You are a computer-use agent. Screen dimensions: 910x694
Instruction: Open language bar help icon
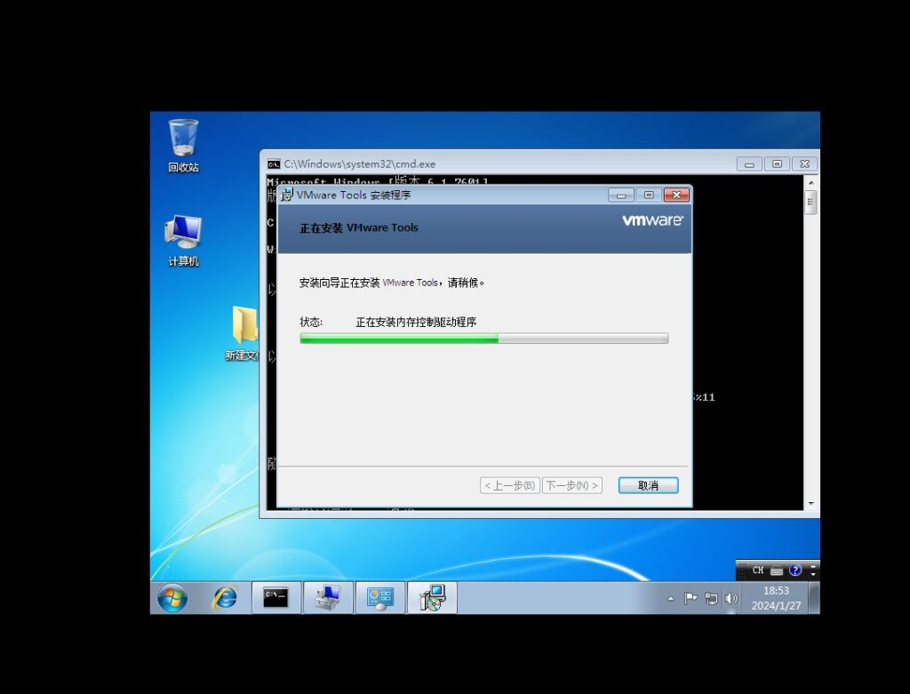click(795, 570)
